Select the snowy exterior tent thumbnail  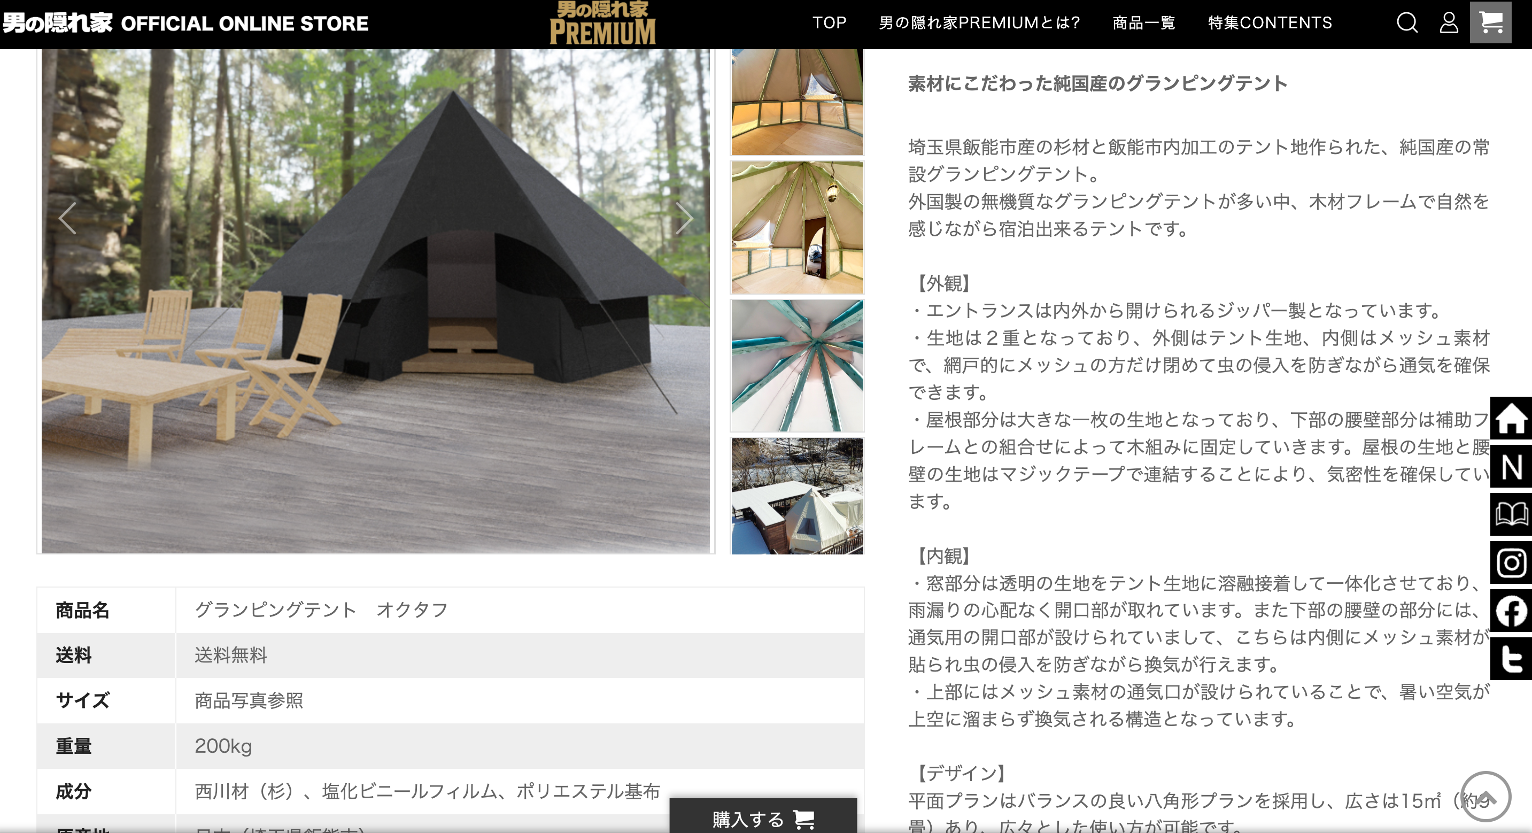coord(797,496)
